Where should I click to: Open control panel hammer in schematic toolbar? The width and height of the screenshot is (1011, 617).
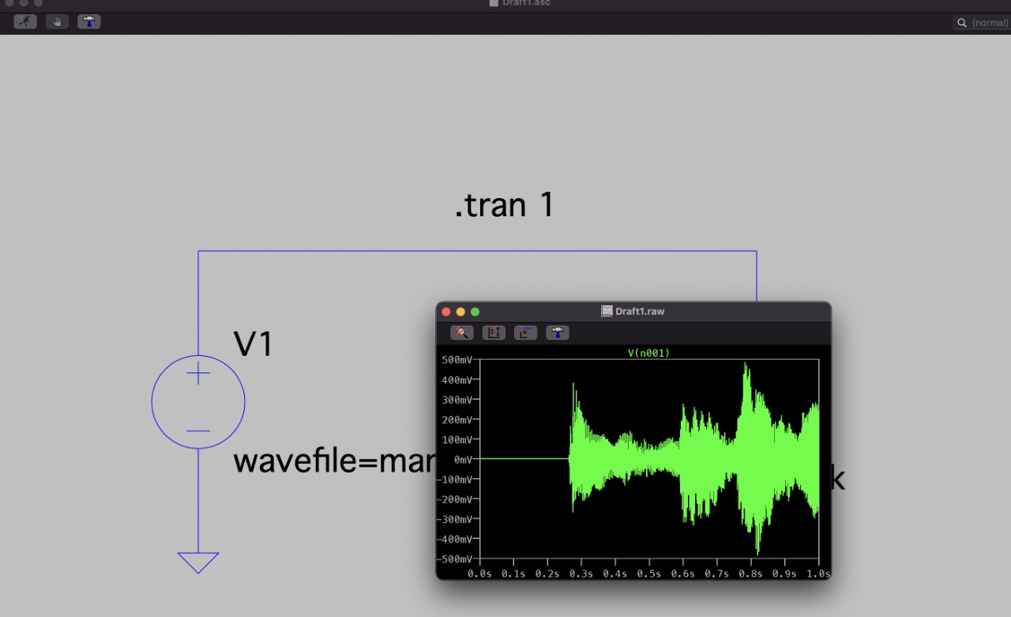pyautogui.click(x=88, y=22)
